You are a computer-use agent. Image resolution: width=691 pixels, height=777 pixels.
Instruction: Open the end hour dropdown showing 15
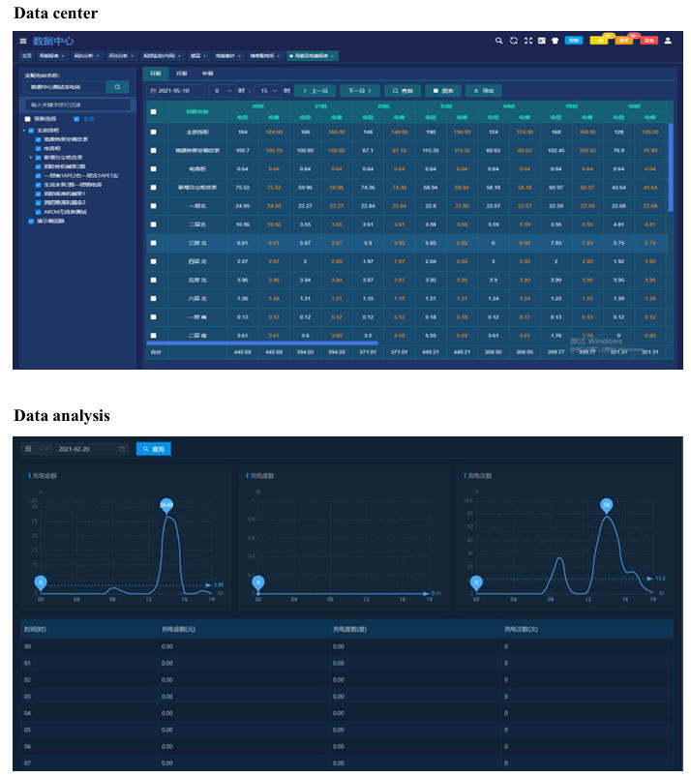point(269,91)
